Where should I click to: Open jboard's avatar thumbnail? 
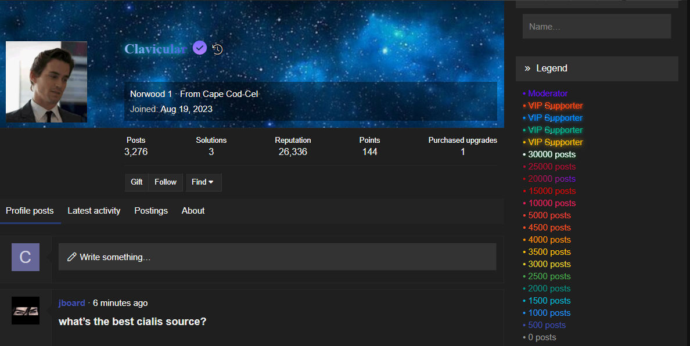[26, 311]
